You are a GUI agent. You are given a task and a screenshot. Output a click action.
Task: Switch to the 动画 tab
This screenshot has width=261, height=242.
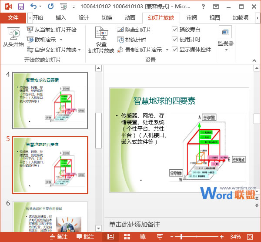(130, 18)
